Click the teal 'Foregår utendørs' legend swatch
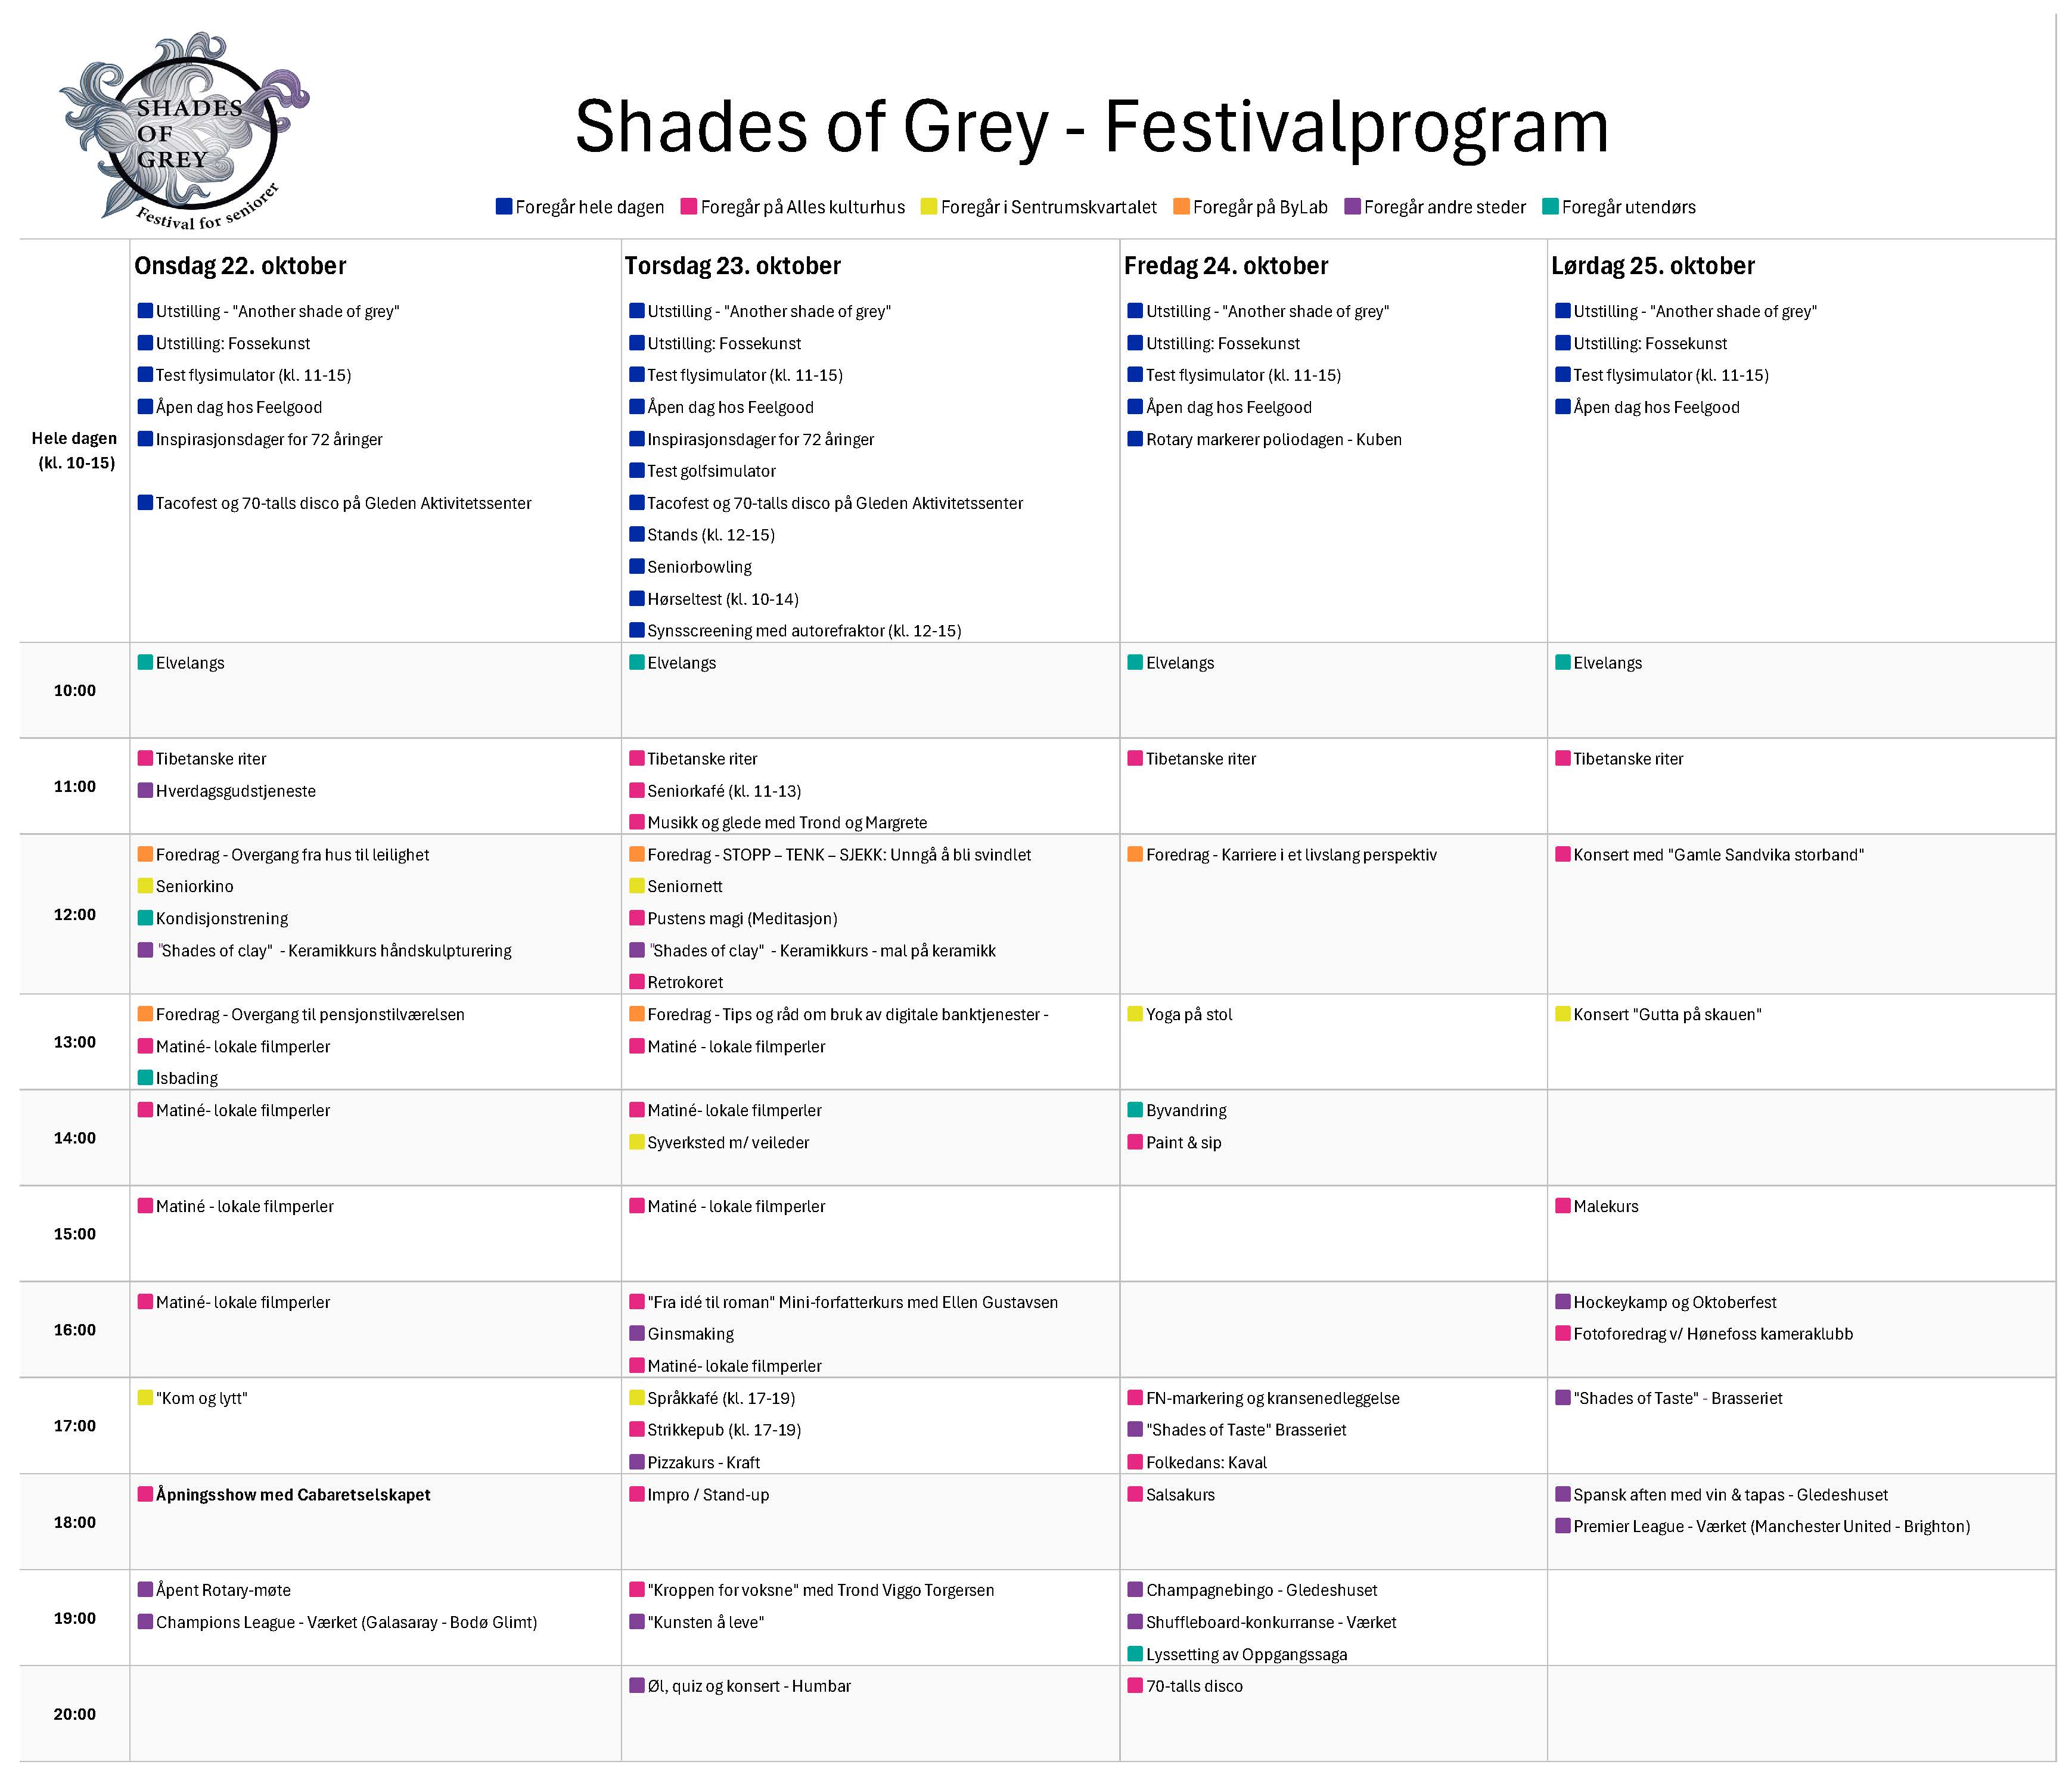 1550,206
